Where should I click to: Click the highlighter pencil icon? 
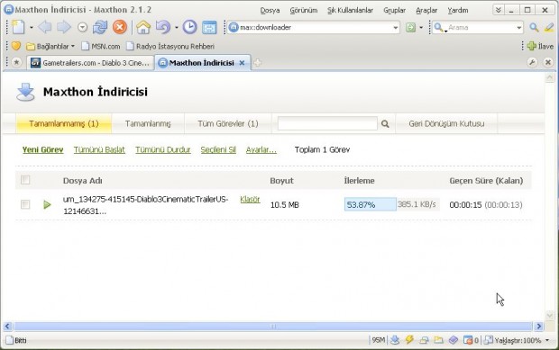point(549,27)
